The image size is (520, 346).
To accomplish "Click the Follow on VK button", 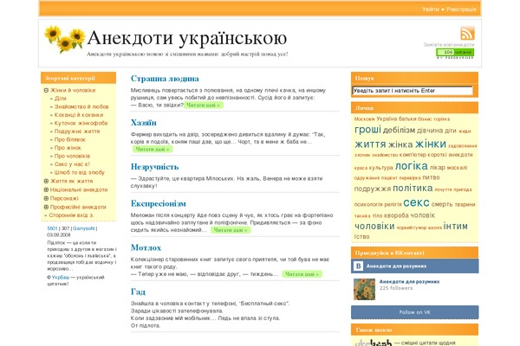I will point(414,312).
